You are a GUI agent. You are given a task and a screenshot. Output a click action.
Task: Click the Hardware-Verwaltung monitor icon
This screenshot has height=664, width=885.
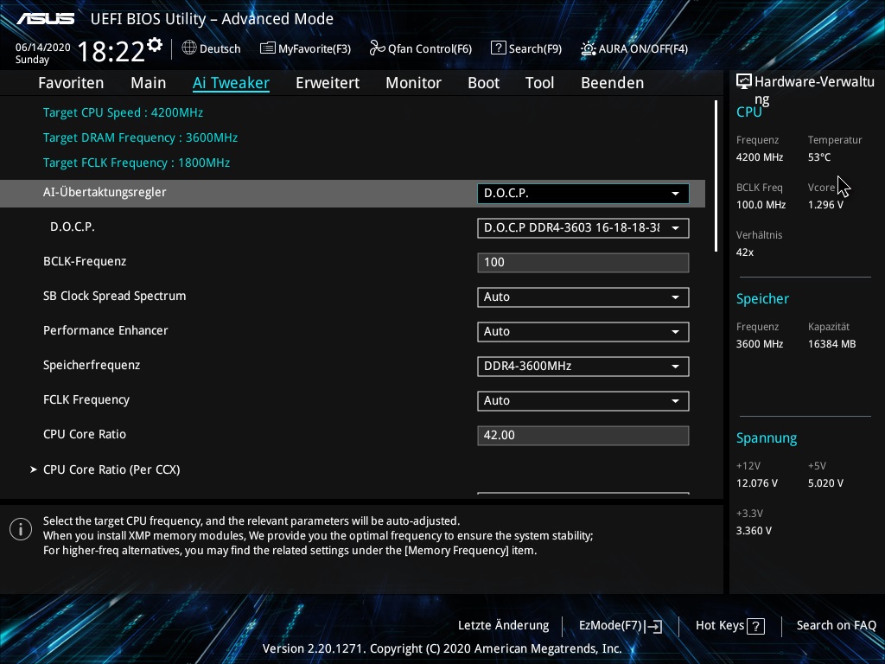coord(744,81)
